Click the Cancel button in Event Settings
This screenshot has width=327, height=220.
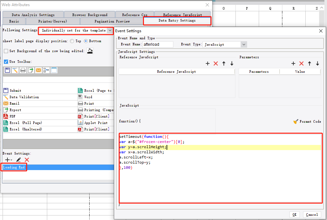point(311,215)
